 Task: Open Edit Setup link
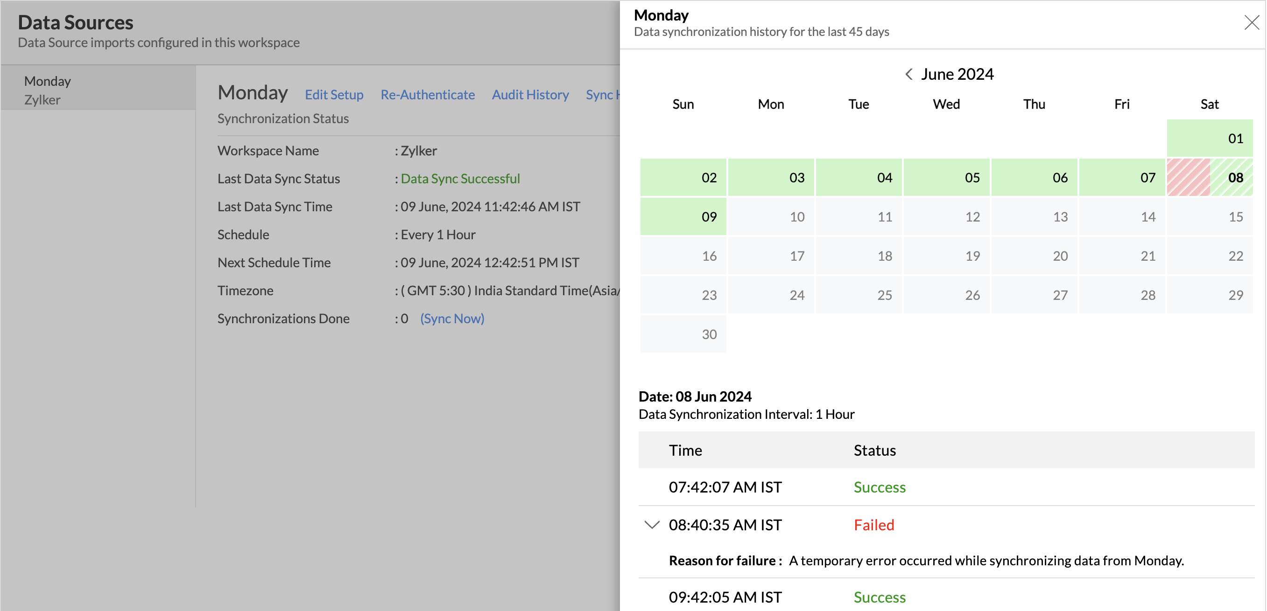[334, 94]
